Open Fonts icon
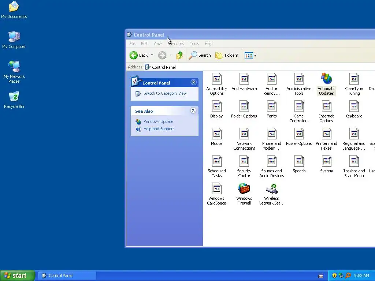The image size is (375, 281). pyautogui.click(x=271, y=109)
